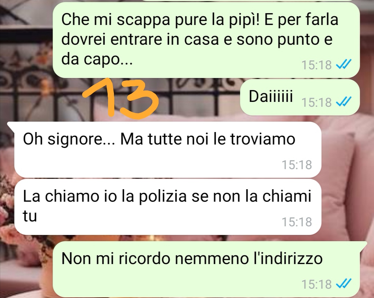Click 15:18 timestamp on the pipì message
Image resolution: width=374 pixels, height=298 pixels.
pyautogui.click(x=317, y=65)
